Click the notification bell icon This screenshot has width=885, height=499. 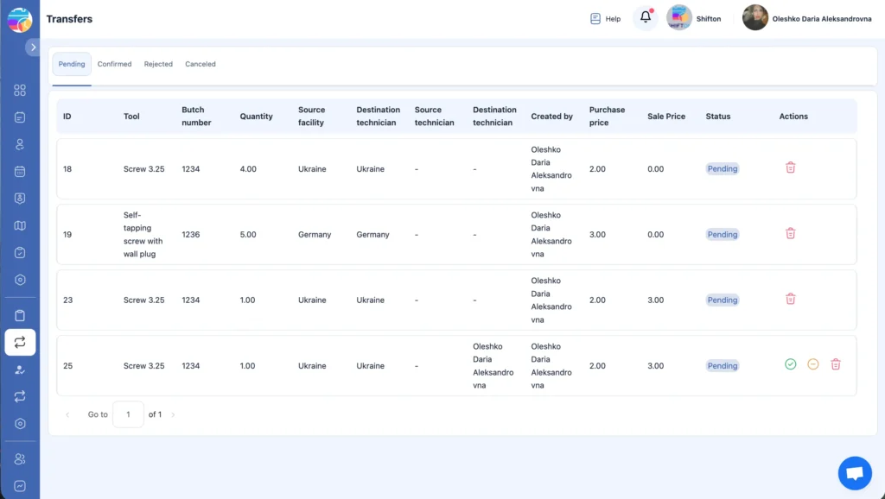[645, 17]
